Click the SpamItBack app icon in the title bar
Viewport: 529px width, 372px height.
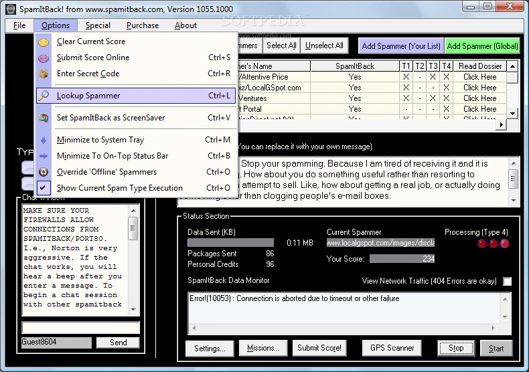pos(11,9)
